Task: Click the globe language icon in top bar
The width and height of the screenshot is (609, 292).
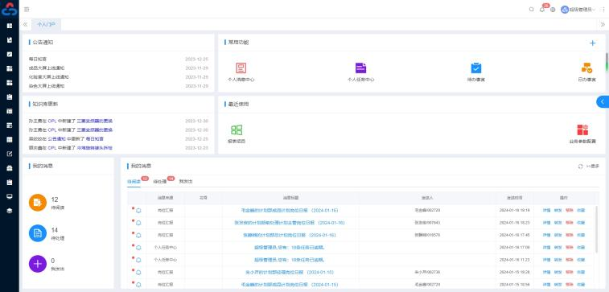Action: pos(553,10)
